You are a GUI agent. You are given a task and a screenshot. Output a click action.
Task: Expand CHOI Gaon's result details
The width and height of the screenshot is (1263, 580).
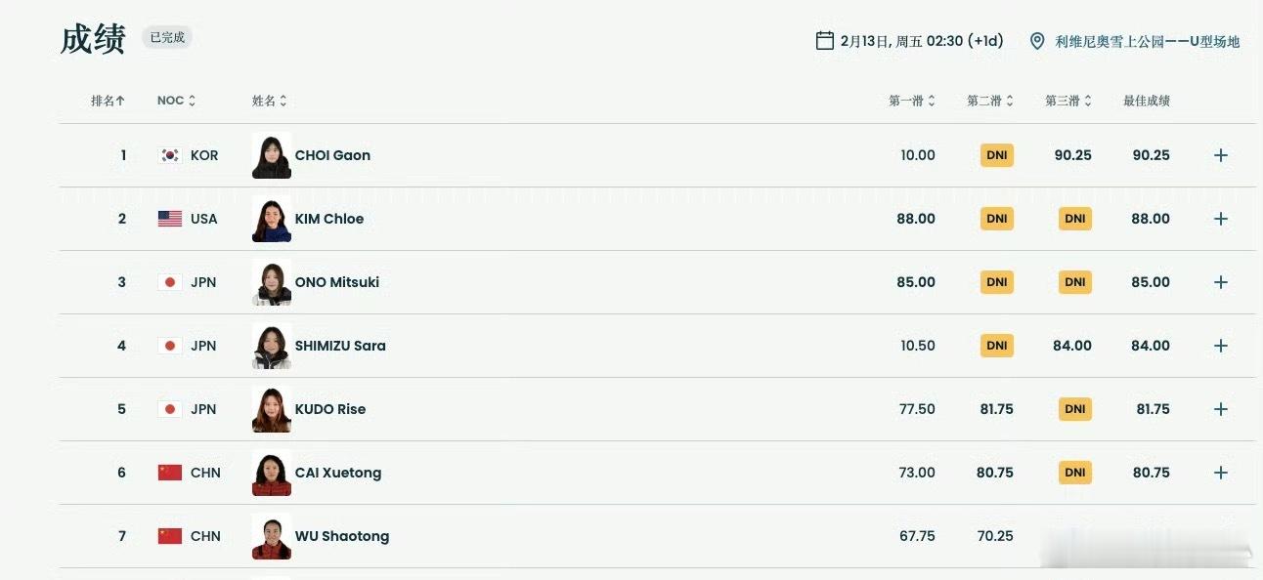[1220, 155]
